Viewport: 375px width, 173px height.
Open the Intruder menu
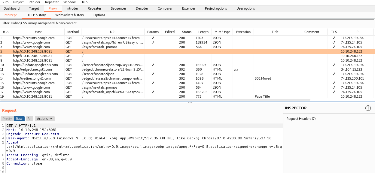coord(34,2)
